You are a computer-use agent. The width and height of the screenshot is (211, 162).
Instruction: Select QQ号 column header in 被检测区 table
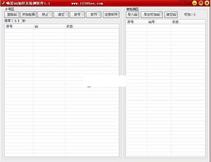click(x=159, y=22)
